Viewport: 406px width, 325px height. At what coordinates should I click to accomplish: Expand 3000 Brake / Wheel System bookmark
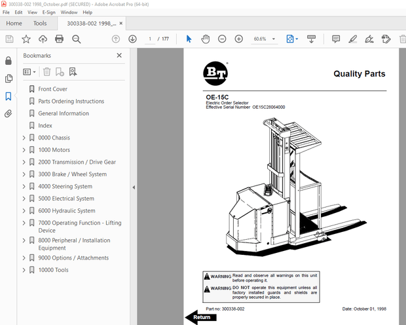[24, 174]
